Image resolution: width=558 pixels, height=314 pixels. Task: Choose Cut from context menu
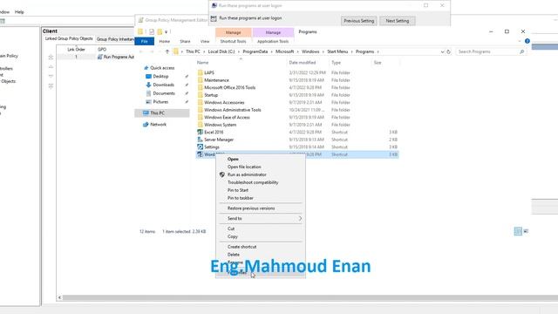coord(231,229)
